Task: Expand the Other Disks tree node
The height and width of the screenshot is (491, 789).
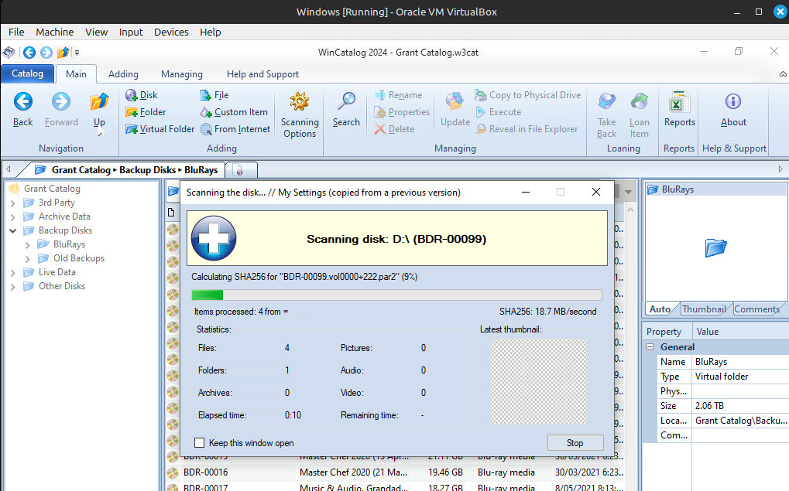Action: (13, 286)
